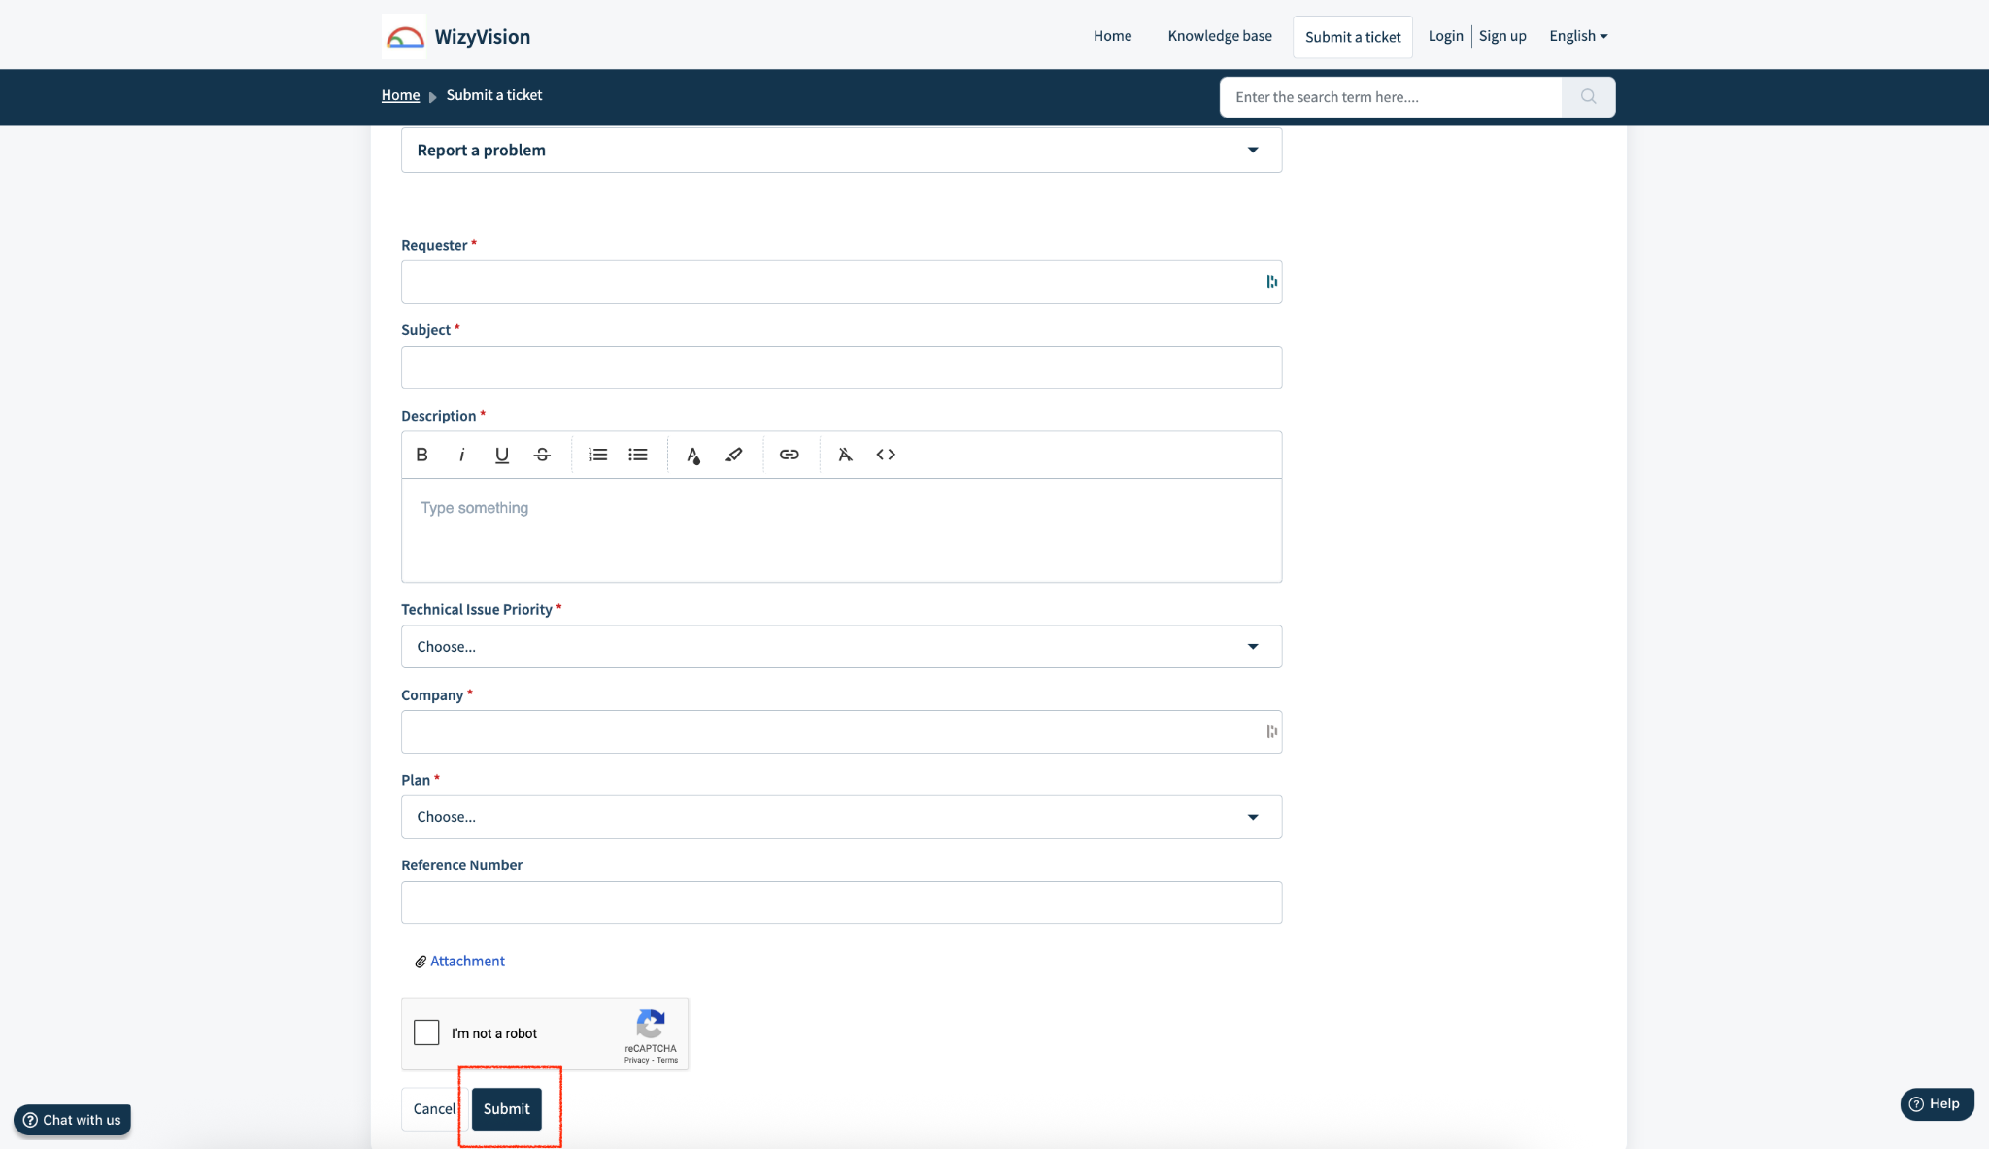Open the insert link tool
This screenshot has width=1989, height=1149.
pos(790,455)
